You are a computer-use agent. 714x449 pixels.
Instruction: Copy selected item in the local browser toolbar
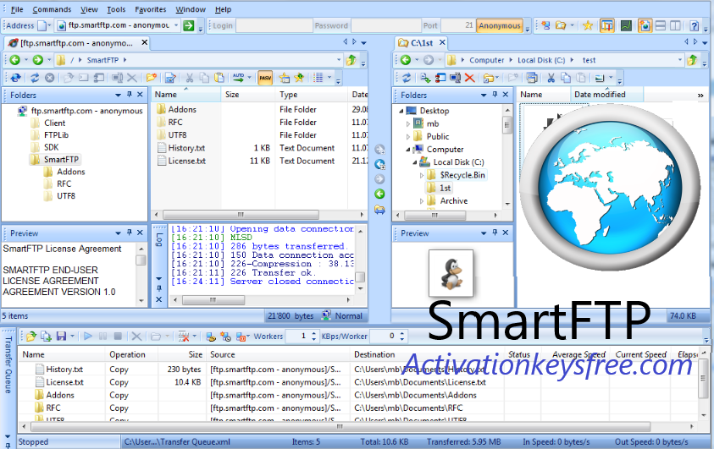coord(566,78)
